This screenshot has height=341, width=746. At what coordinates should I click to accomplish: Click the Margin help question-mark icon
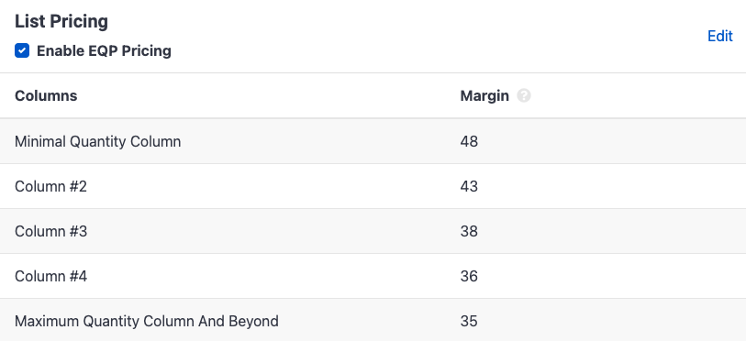524,95
